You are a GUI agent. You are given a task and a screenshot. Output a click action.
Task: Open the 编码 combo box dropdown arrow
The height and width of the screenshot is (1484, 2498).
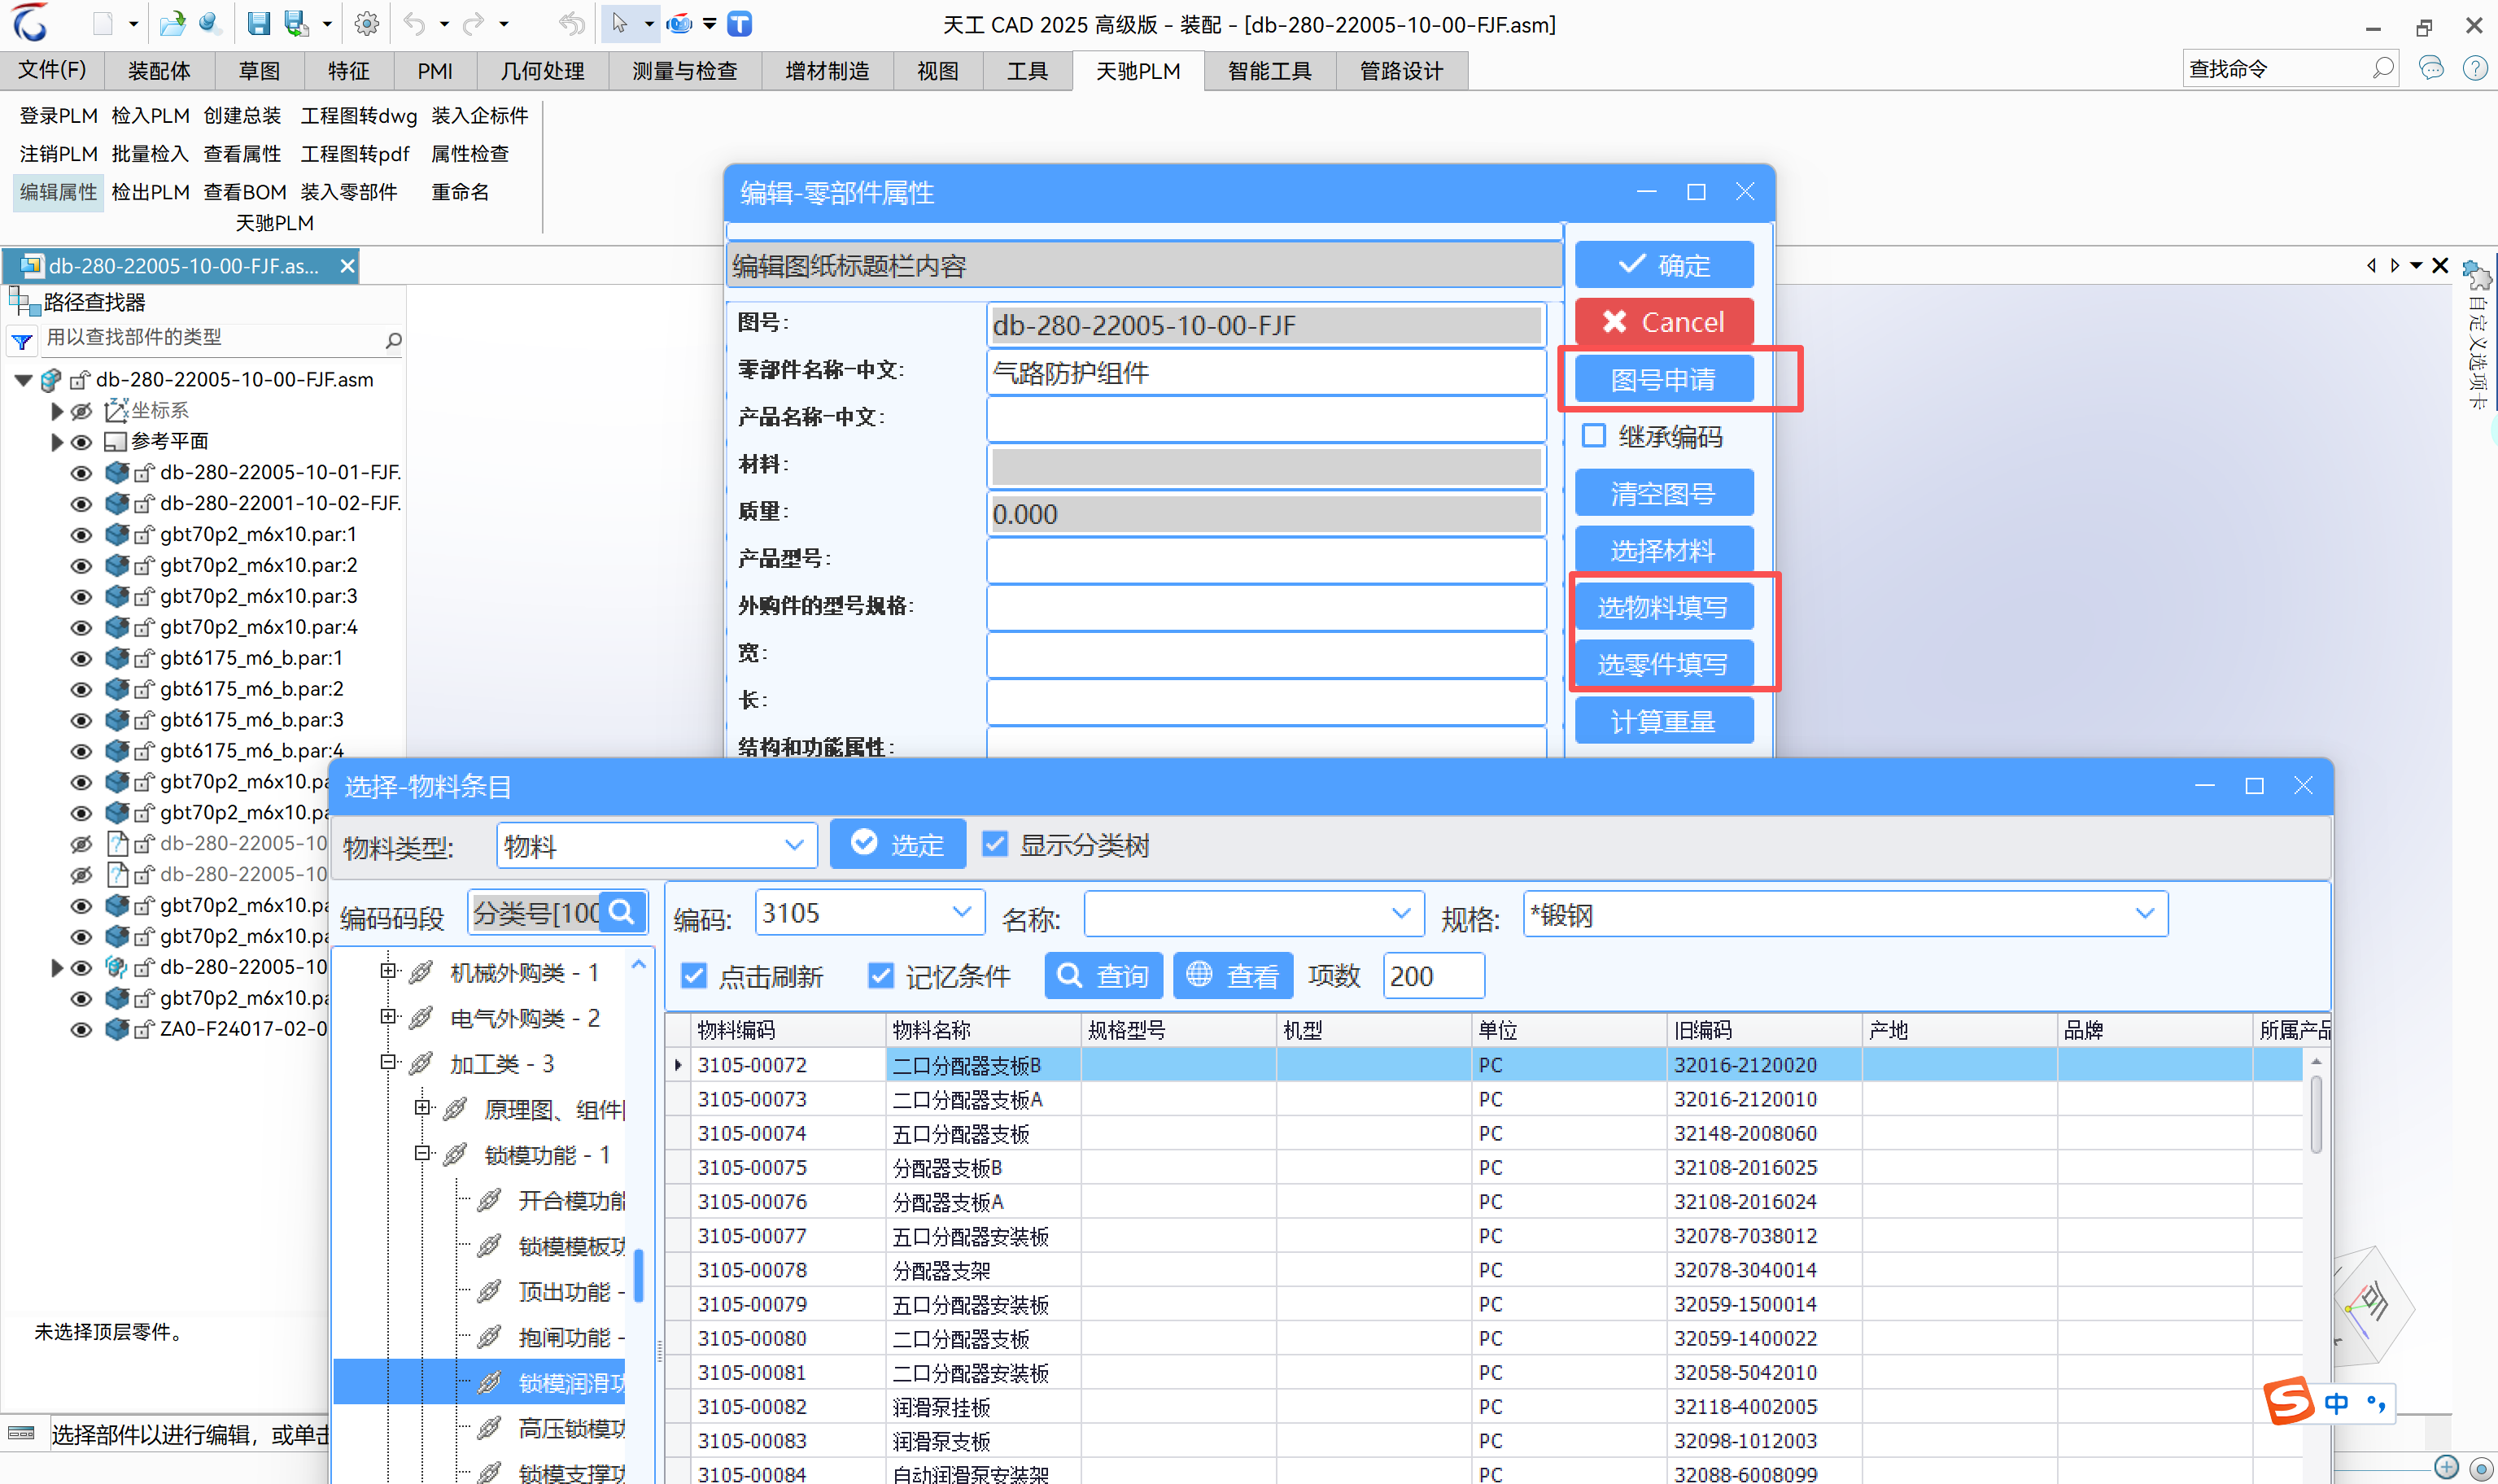tap(962, 912)
